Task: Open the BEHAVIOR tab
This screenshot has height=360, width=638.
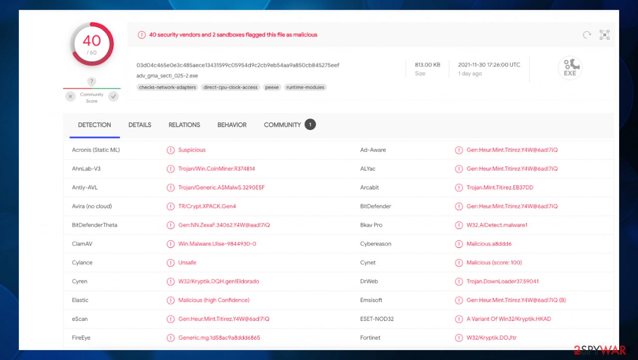Action: tap(232, 125)
